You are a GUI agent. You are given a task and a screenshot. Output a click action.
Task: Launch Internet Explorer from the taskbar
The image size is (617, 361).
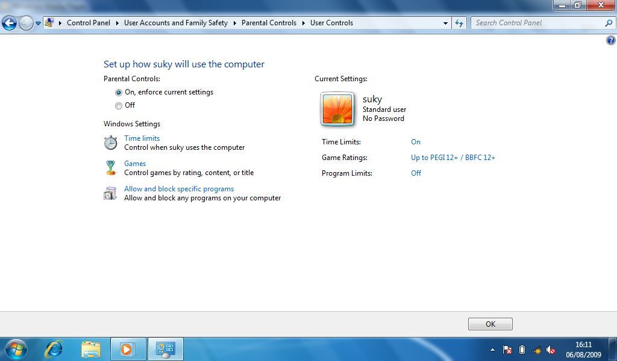pyautogui.click(x=53, y=349)
